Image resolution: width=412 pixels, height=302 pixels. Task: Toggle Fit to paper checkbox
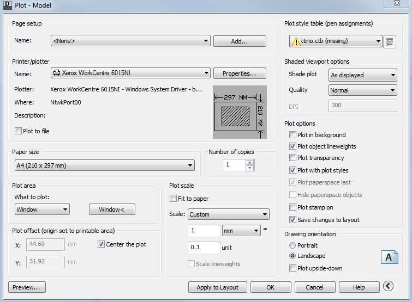pos(173,199)
